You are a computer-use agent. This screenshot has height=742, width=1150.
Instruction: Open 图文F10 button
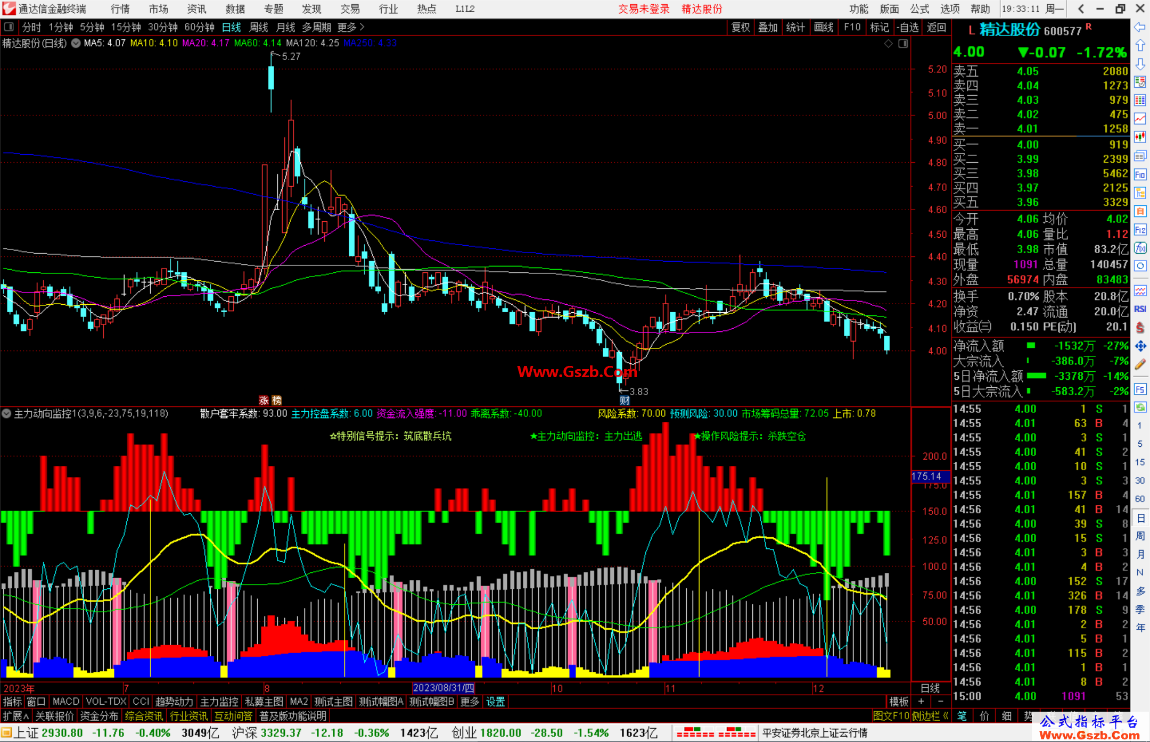pos(891,716)
